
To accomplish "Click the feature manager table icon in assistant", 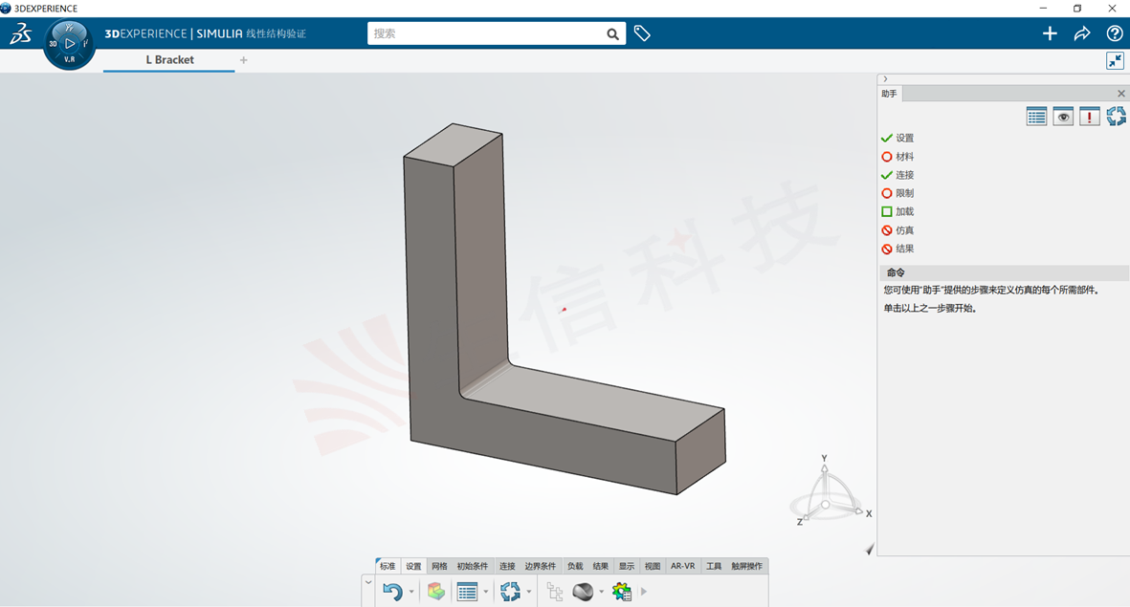I will tap(1036, 117).
